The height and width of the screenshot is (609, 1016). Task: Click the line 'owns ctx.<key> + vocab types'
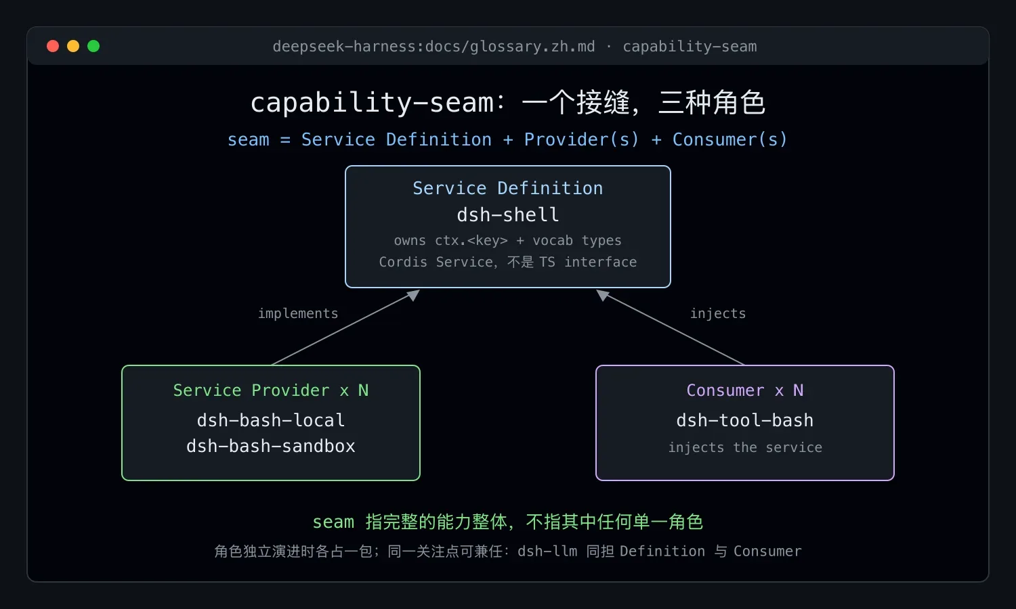508,241
